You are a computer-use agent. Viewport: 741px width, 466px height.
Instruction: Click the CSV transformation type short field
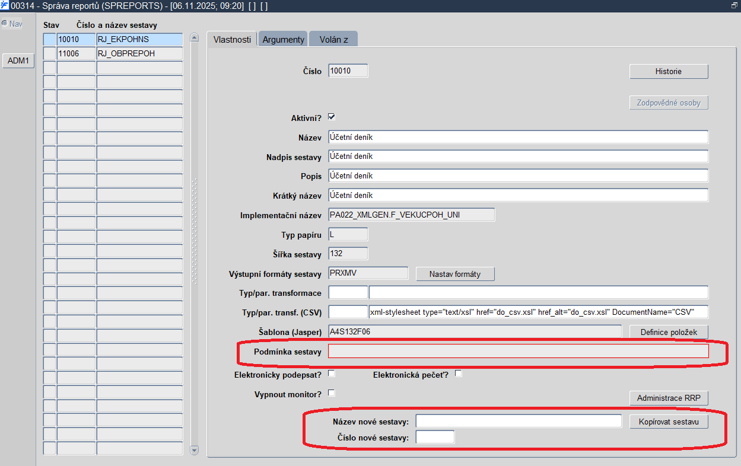(x=348, y=312)
